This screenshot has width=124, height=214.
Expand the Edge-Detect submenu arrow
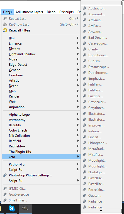point(78,64)
